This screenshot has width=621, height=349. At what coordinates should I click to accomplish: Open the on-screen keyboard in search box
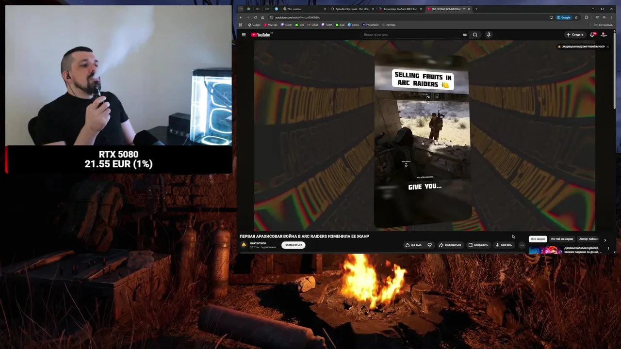464,35
